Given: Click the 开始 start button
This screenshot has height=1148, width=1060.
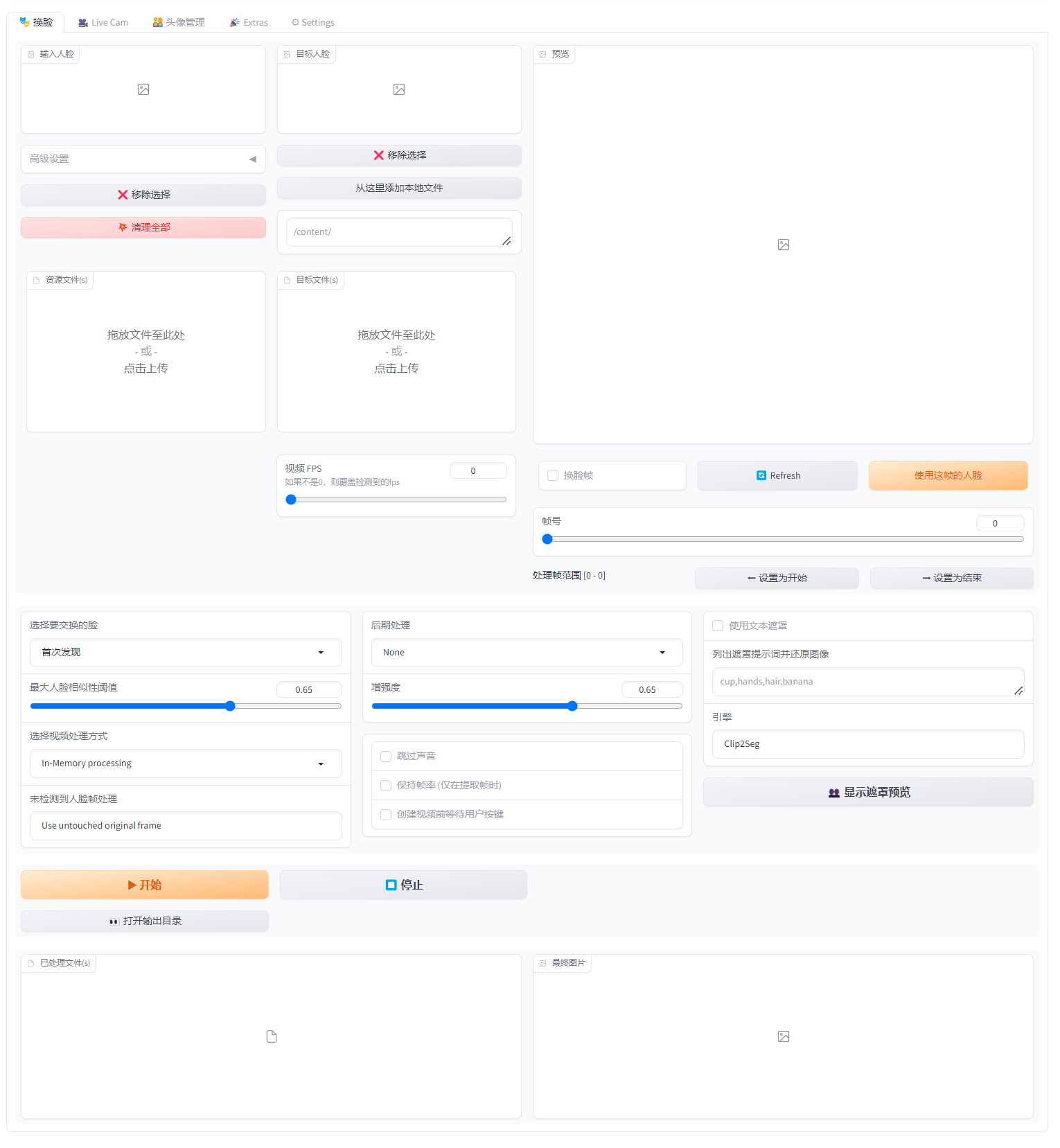Looking at the screenshot, I should tap(144, 885).
